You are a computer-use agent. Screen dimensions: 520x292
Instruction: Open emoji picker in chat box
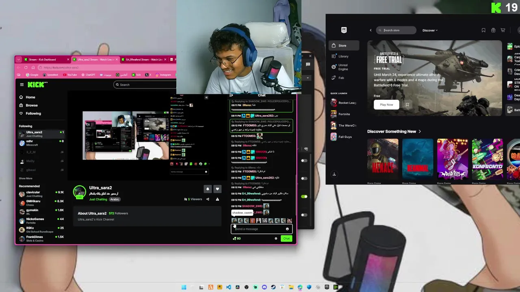[x=287, y=229]
